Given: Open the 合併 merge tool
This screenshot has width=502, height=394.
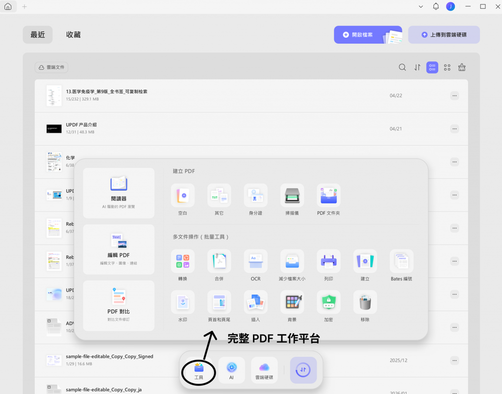Looking at the screenshot, I should (219, 261).
